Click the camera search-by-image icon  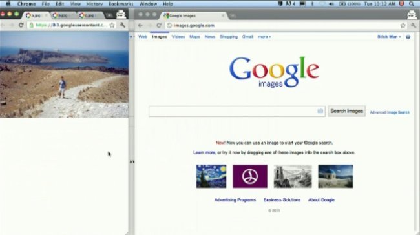pyautogui.click(x=320, y=111)
